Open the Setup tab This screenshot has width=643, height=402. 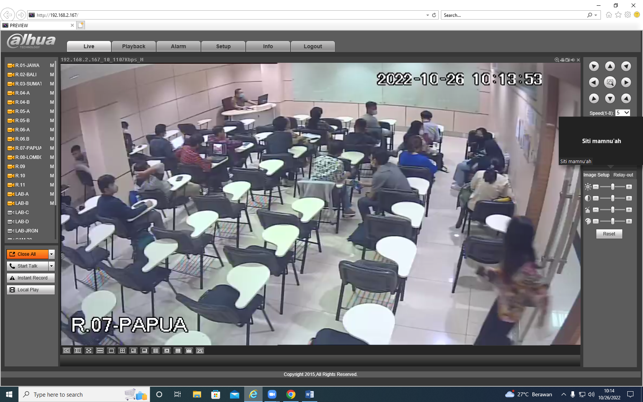223,46
